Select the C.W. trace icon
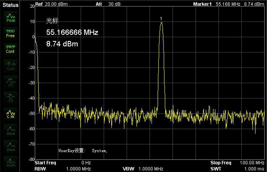Screen dimensions: 267x172 click(x=11, y=114)
